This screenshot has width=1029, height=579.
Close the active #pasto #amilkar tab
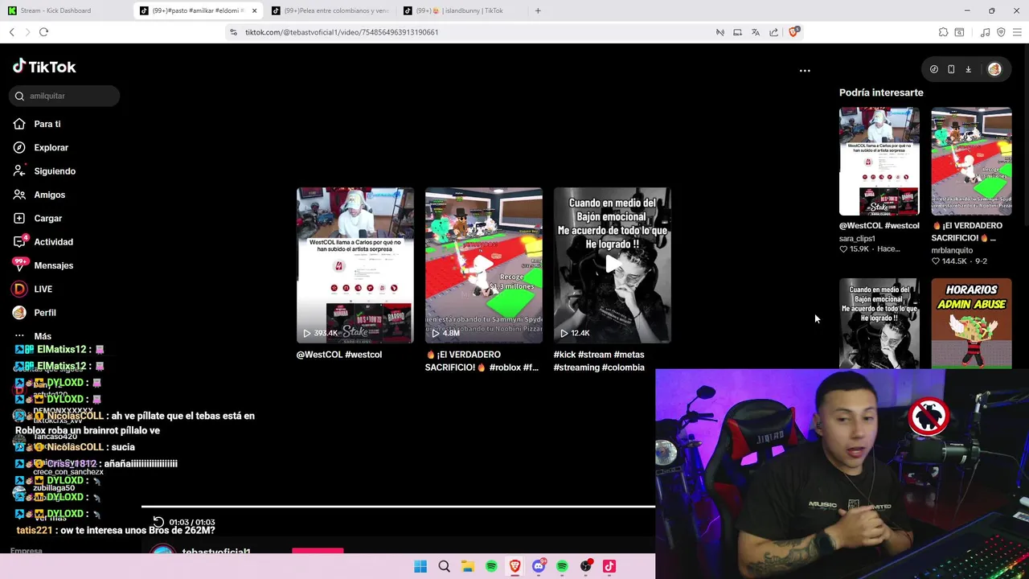click(254, 10)
